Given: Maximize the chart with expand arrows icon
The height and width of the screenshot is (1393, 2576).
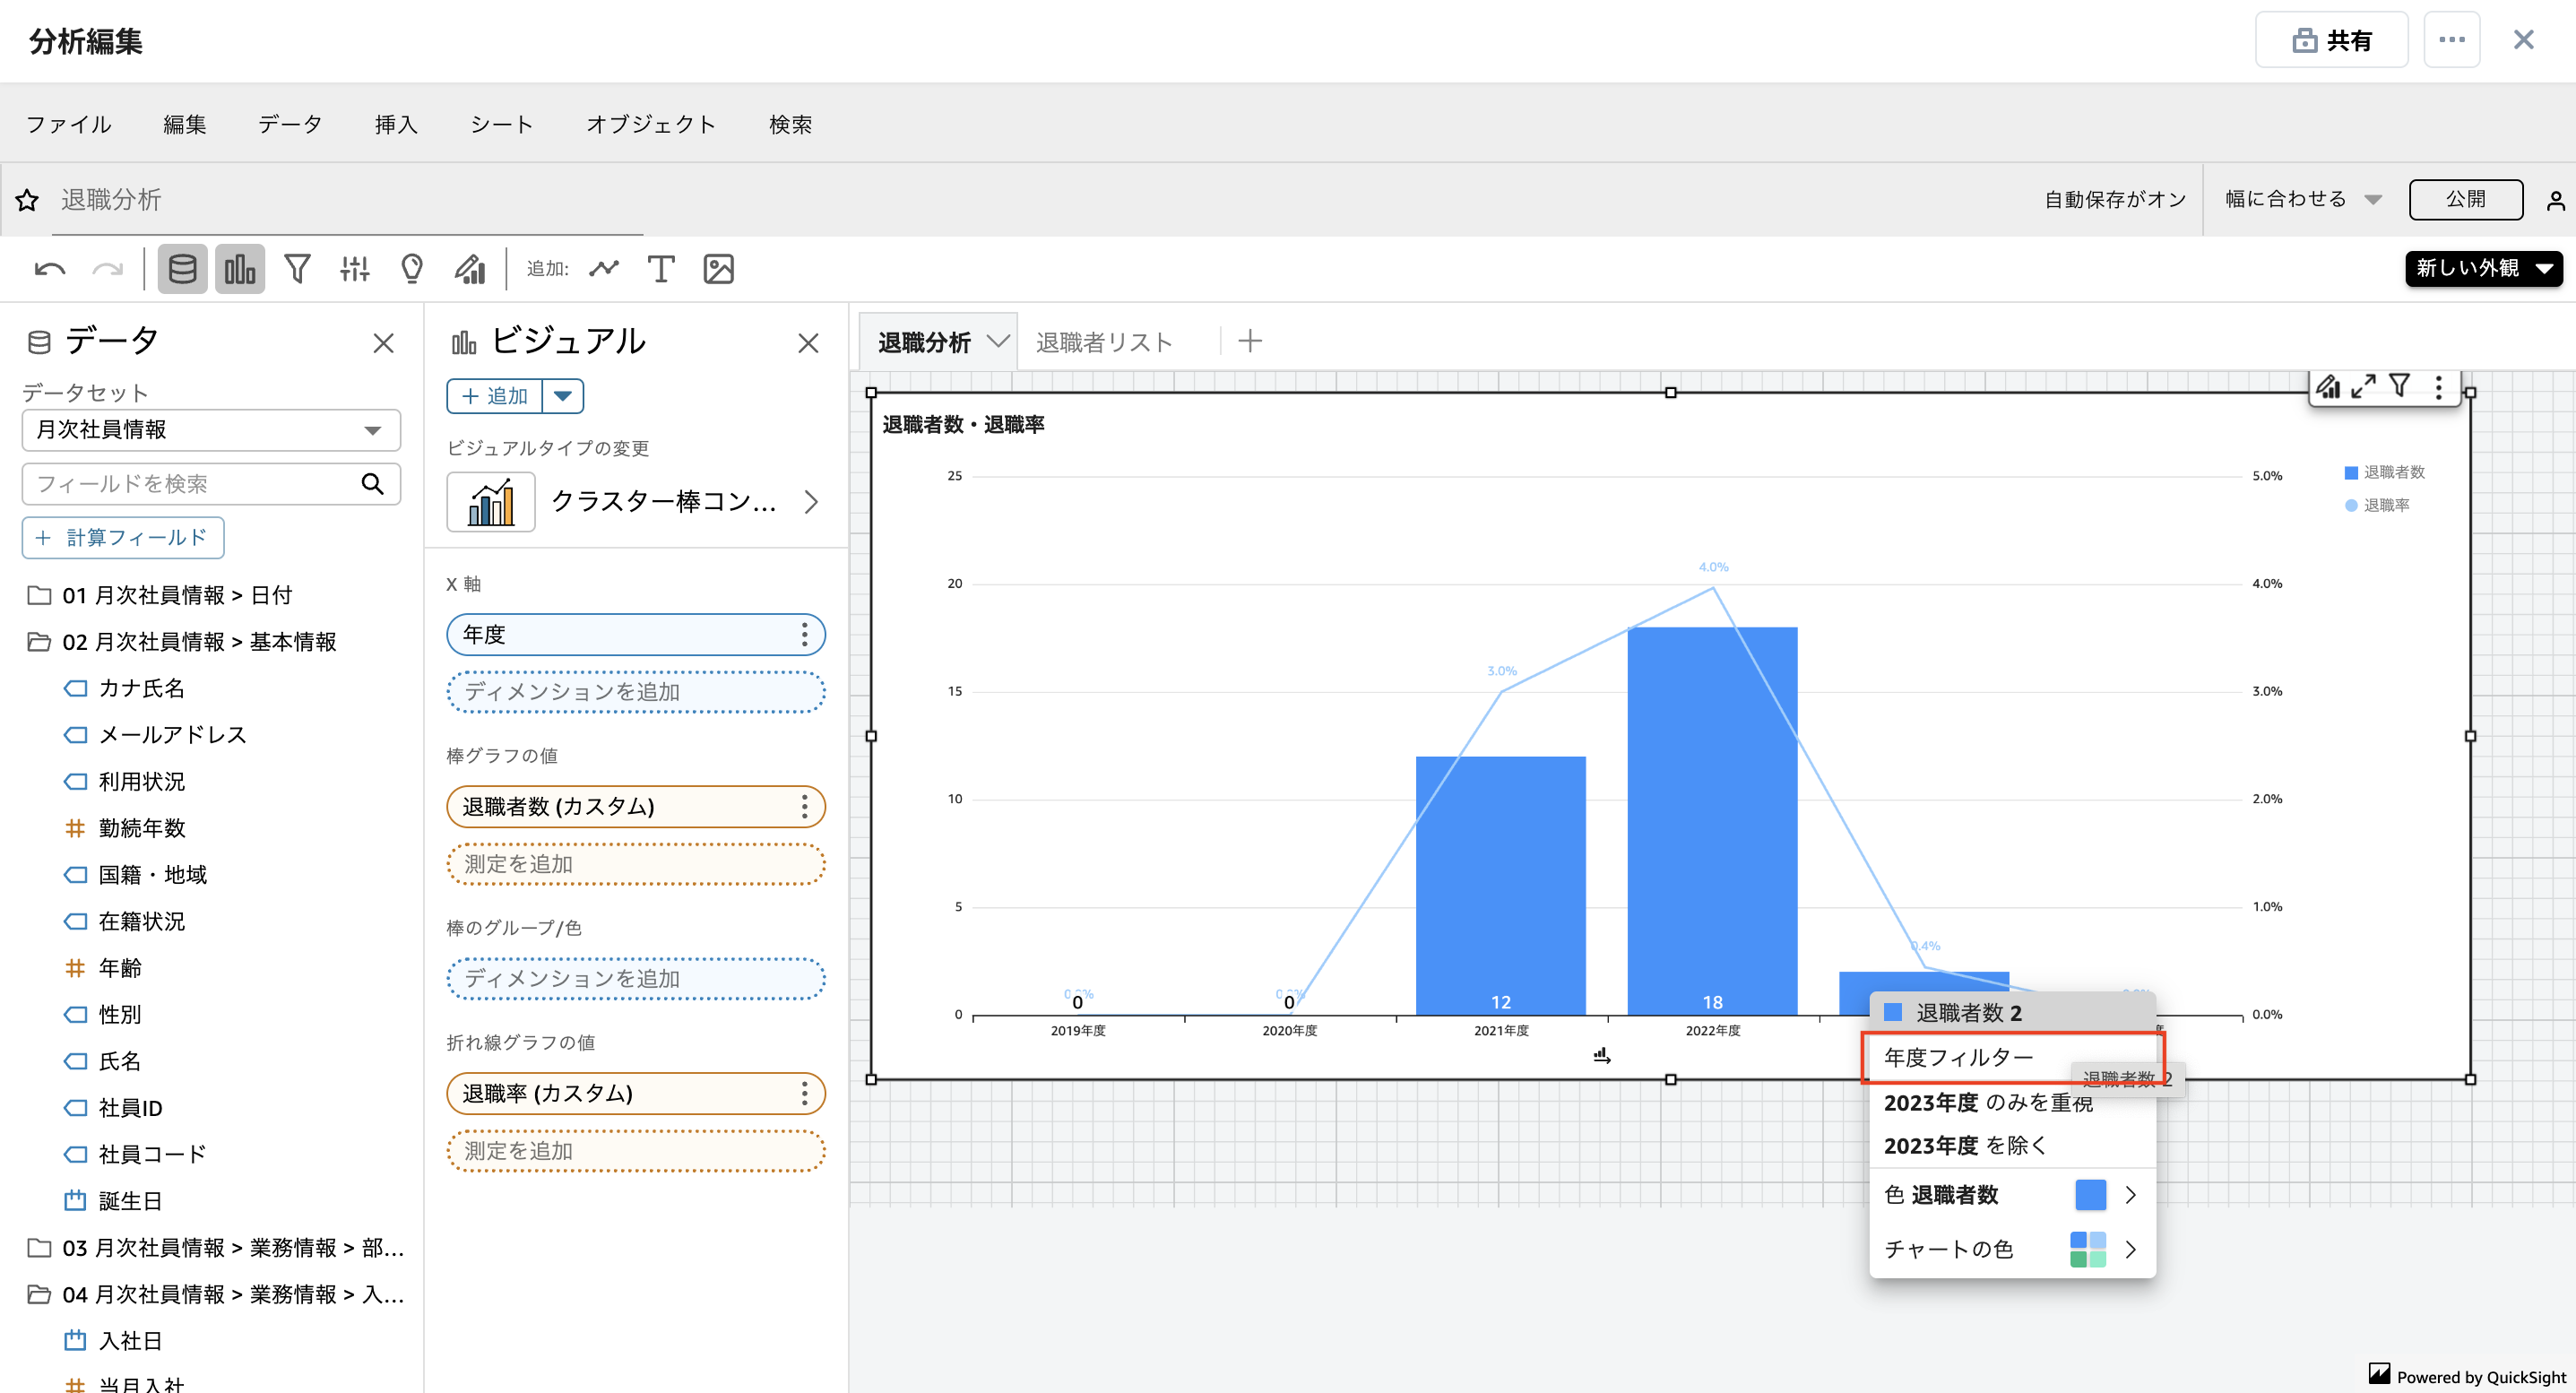Looking at the screenshot, I should coord(2363,386).
